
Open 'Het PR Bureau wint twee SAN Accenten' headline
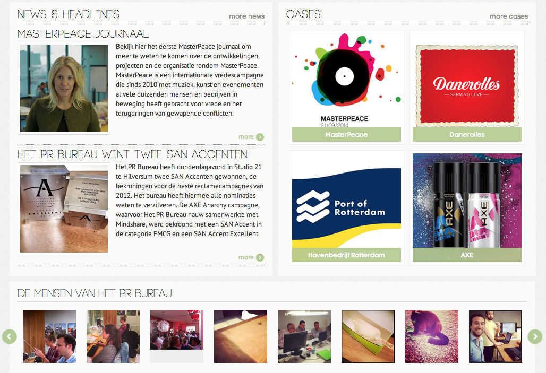pos(132,154)
